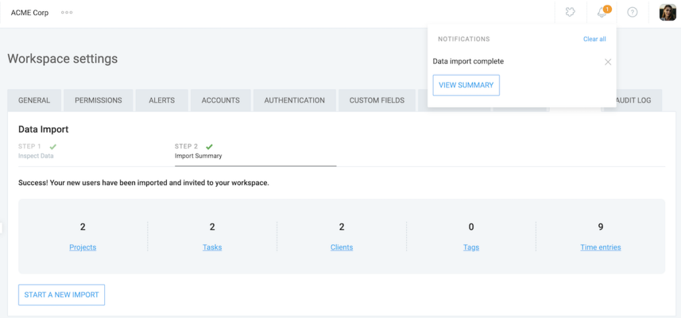The height and width of the screenshot is (318, 681).
Task: Open the integrations puzzle icon
Action: [x=570, y=13]
